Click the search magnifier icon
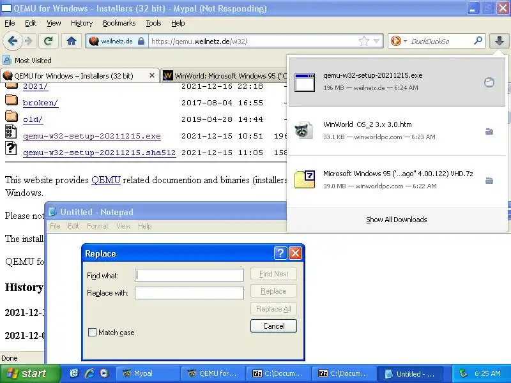 (478, 41)
